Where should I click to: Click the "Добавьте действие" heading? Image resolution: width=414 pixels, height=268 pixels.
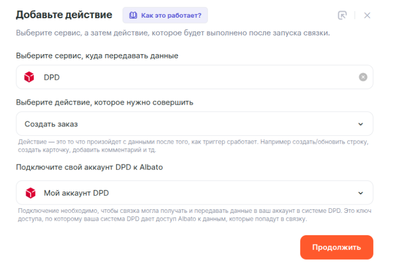pyautogui.click(x=64, y=15)
